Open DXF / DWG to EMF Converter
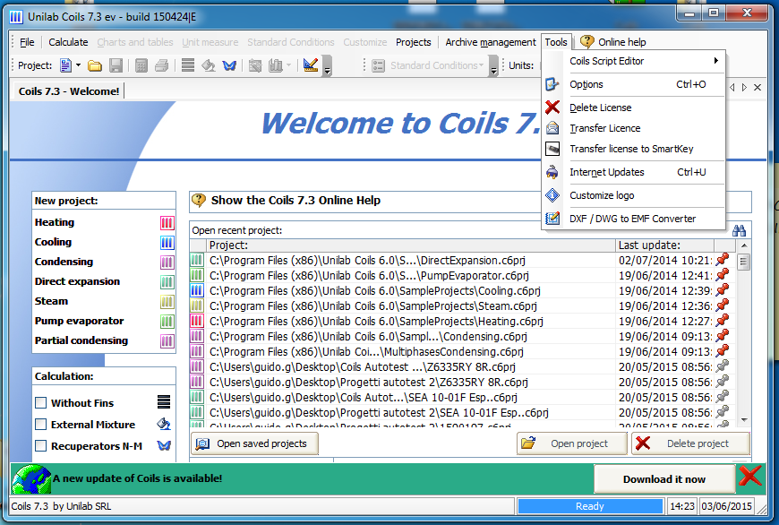779x525 pixels. point(633,219)
